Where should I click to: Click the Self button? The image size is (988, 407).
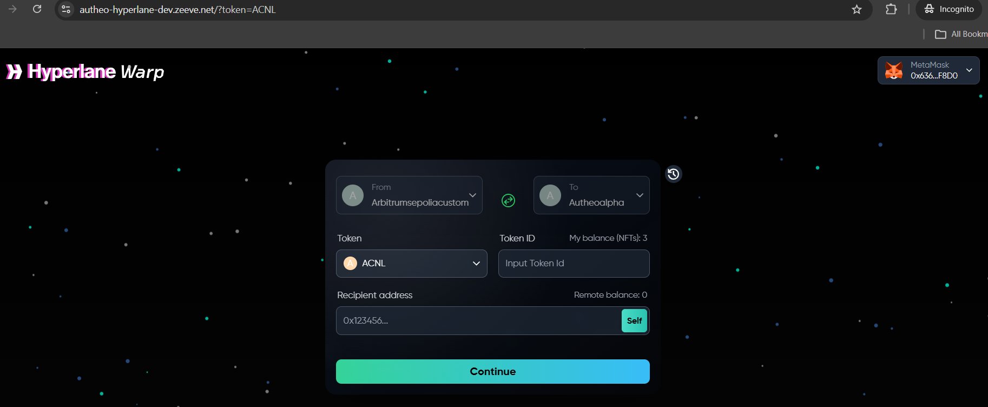[x=634, y=320]
